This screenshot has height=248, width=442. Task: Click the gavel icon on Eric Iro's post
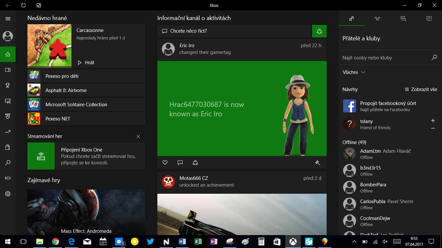coord(318,163)
